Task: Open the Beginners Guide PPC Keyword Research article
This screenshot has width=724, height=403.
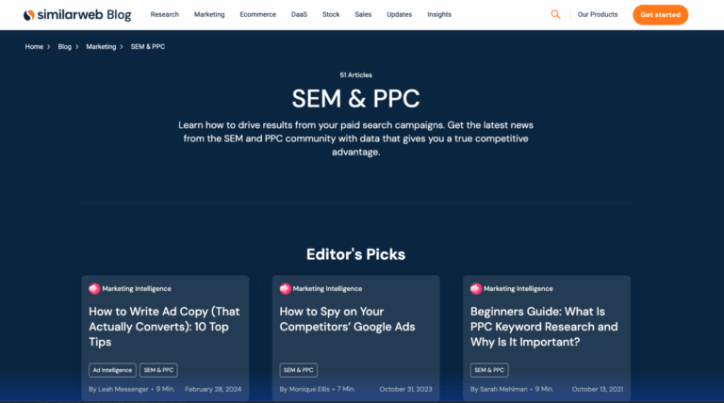Action: [x=544, y=326]
